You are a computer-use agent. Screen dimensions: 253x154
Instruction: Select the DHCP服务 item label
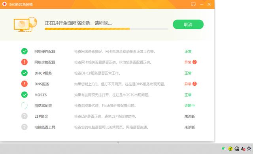point(43,73)
